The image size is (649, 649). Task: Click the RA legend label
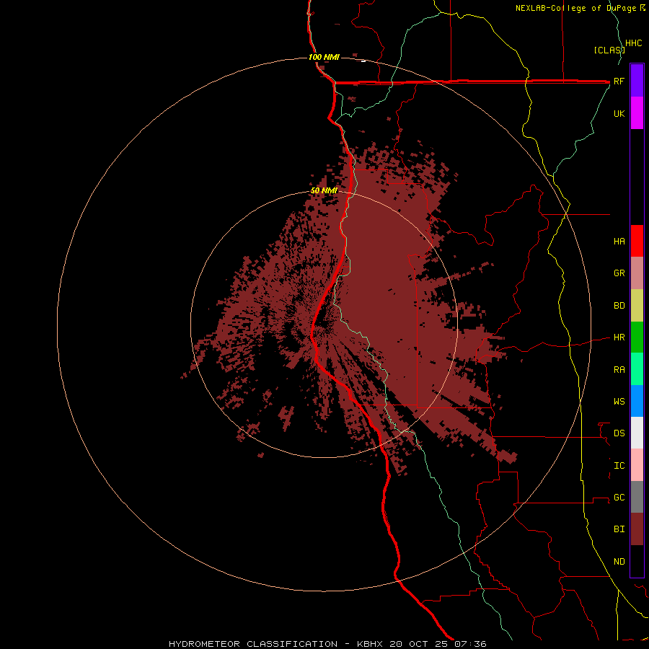619,370
